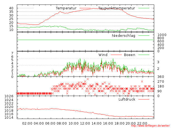Image resolution: width=171 pixels, height=128 pixels.
Task: Click the 'Wind' legend label
Action: pyautogui.click(x=103, y=55)
